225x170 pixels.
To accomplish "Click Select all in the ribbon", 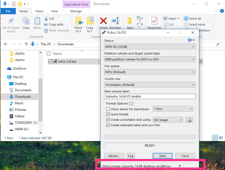I will pyautogui.click(x=193, y=19).
